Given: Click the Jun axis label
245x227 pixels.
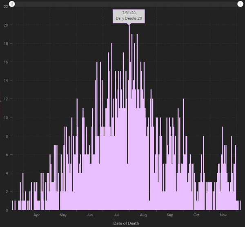Looking at the screenshot, I should coord(90,215).
